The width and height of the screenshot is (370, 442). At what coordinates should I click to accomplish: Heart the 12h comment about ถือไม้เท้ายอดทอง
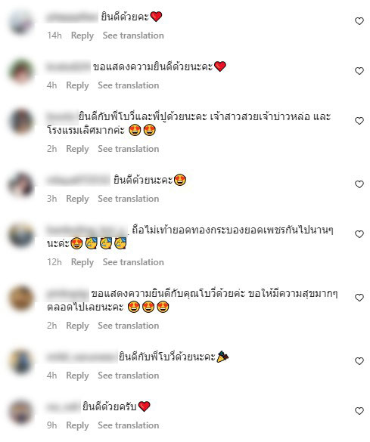[359, 234]
